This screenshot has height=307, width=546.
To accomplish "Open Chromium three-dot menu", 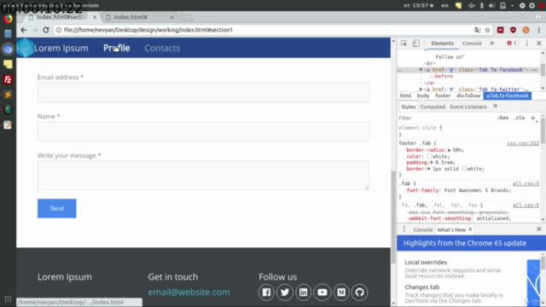I will [x=539, y=30].
